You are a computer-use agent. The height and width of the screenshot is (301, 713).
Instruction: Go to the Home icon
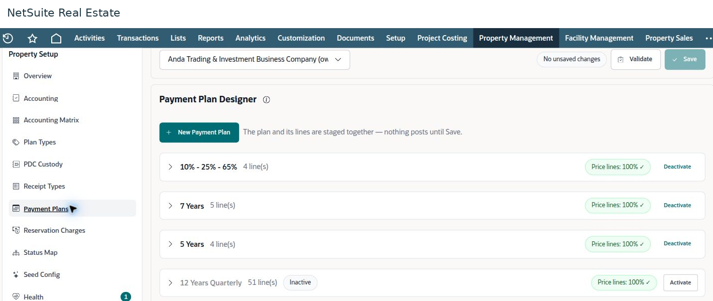click(x=56, y=38)
